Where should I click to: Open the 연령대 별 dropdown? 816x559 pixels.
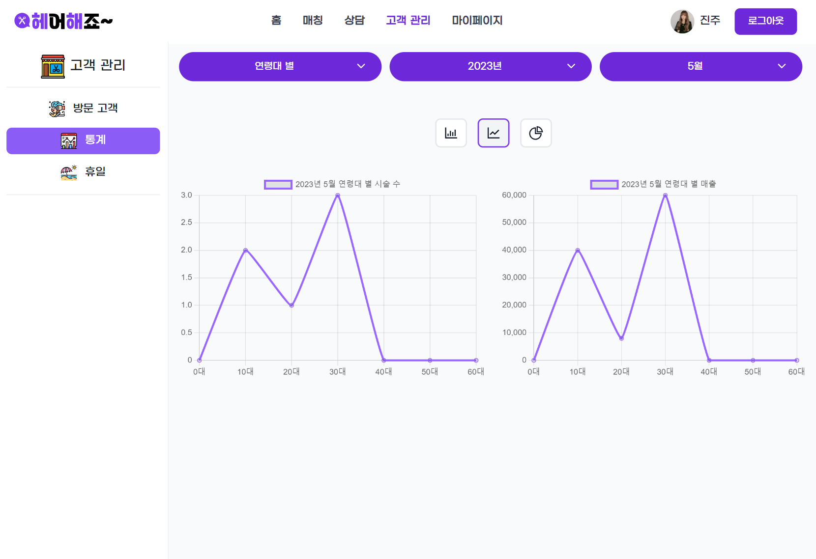(280, 66)
